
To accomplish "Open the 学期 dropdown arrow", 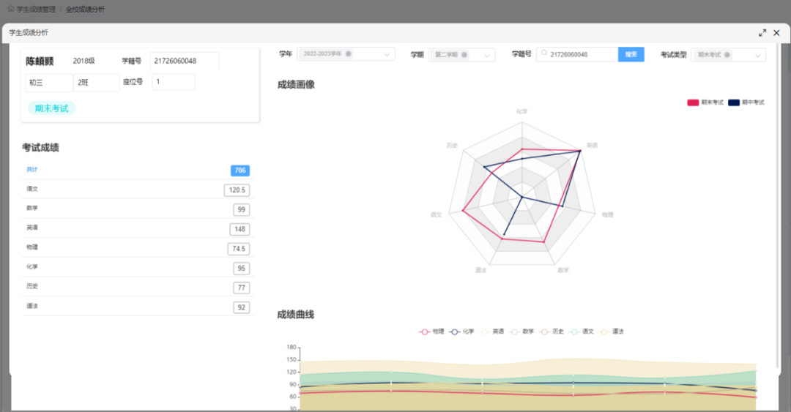I will coord(487,55).
